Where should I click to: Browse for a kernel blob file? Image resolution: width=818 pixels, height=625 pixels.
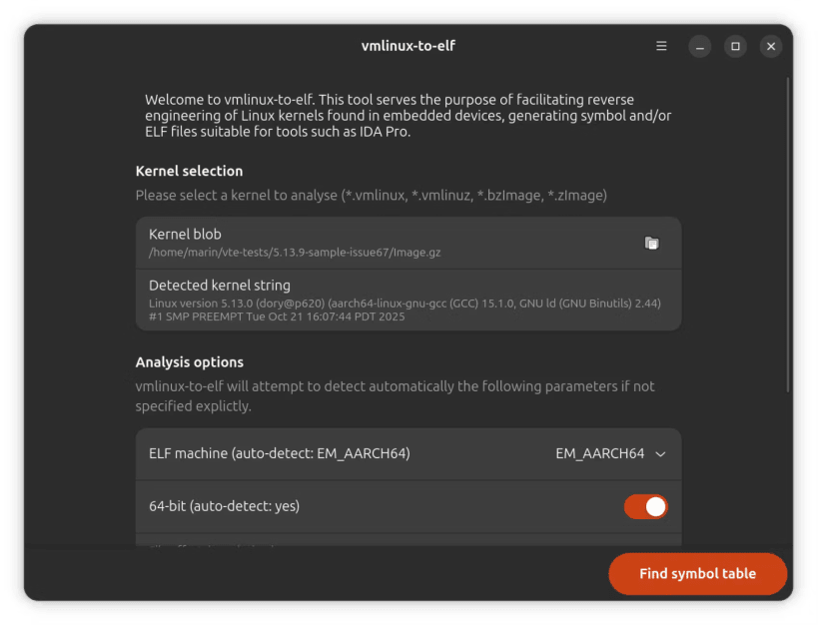(651, 244)
